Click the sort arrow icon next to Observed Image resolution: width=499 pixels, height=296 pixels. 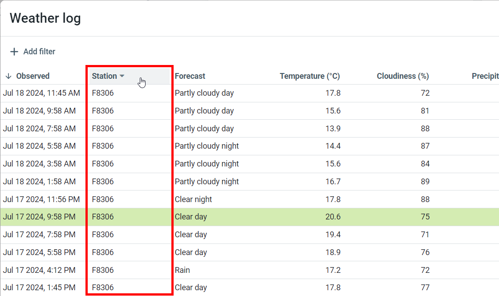point(8,76)
